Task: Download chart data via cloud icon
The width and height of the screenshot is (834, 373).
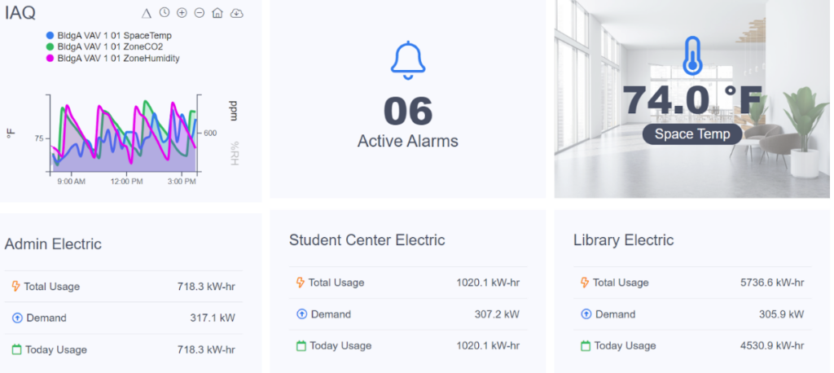Action: click(x=237, y=13)
